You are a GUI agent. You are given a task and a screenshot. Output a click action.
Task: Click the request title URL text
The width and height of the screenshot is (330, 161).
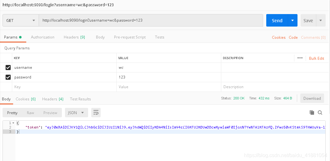58,5
